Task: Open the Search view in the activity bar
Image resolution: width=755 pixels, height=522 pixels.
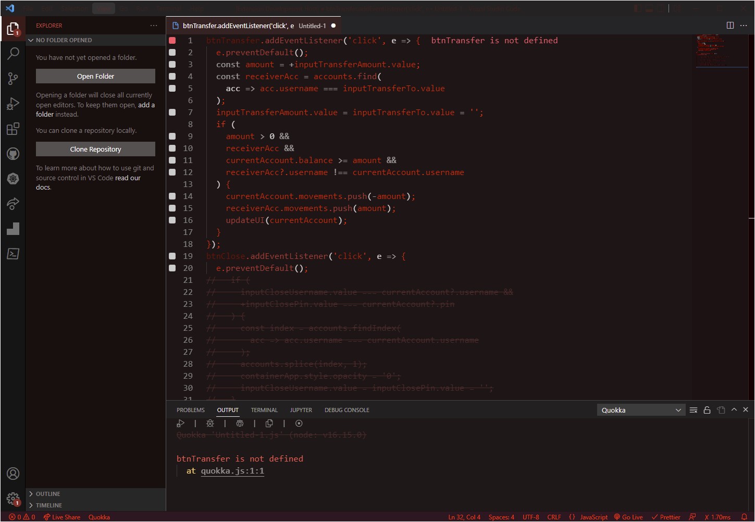Action: pyautogui.click(x=13, y=53)
